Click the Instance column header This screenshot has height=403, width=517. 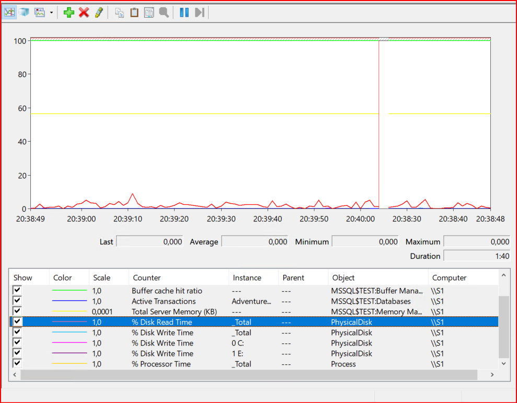247,278
